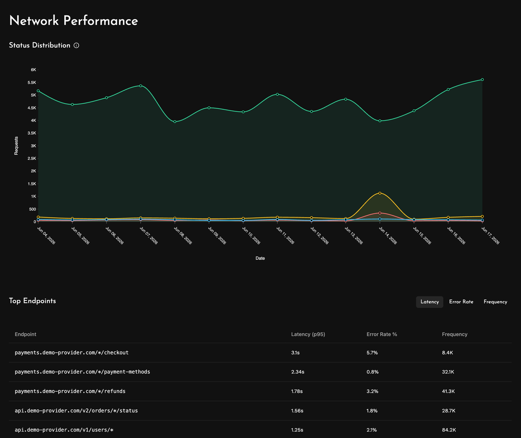Click the yellow peak data point on Jun 14
Viewport: 521px width, 438px height.
tap(380, 193)
